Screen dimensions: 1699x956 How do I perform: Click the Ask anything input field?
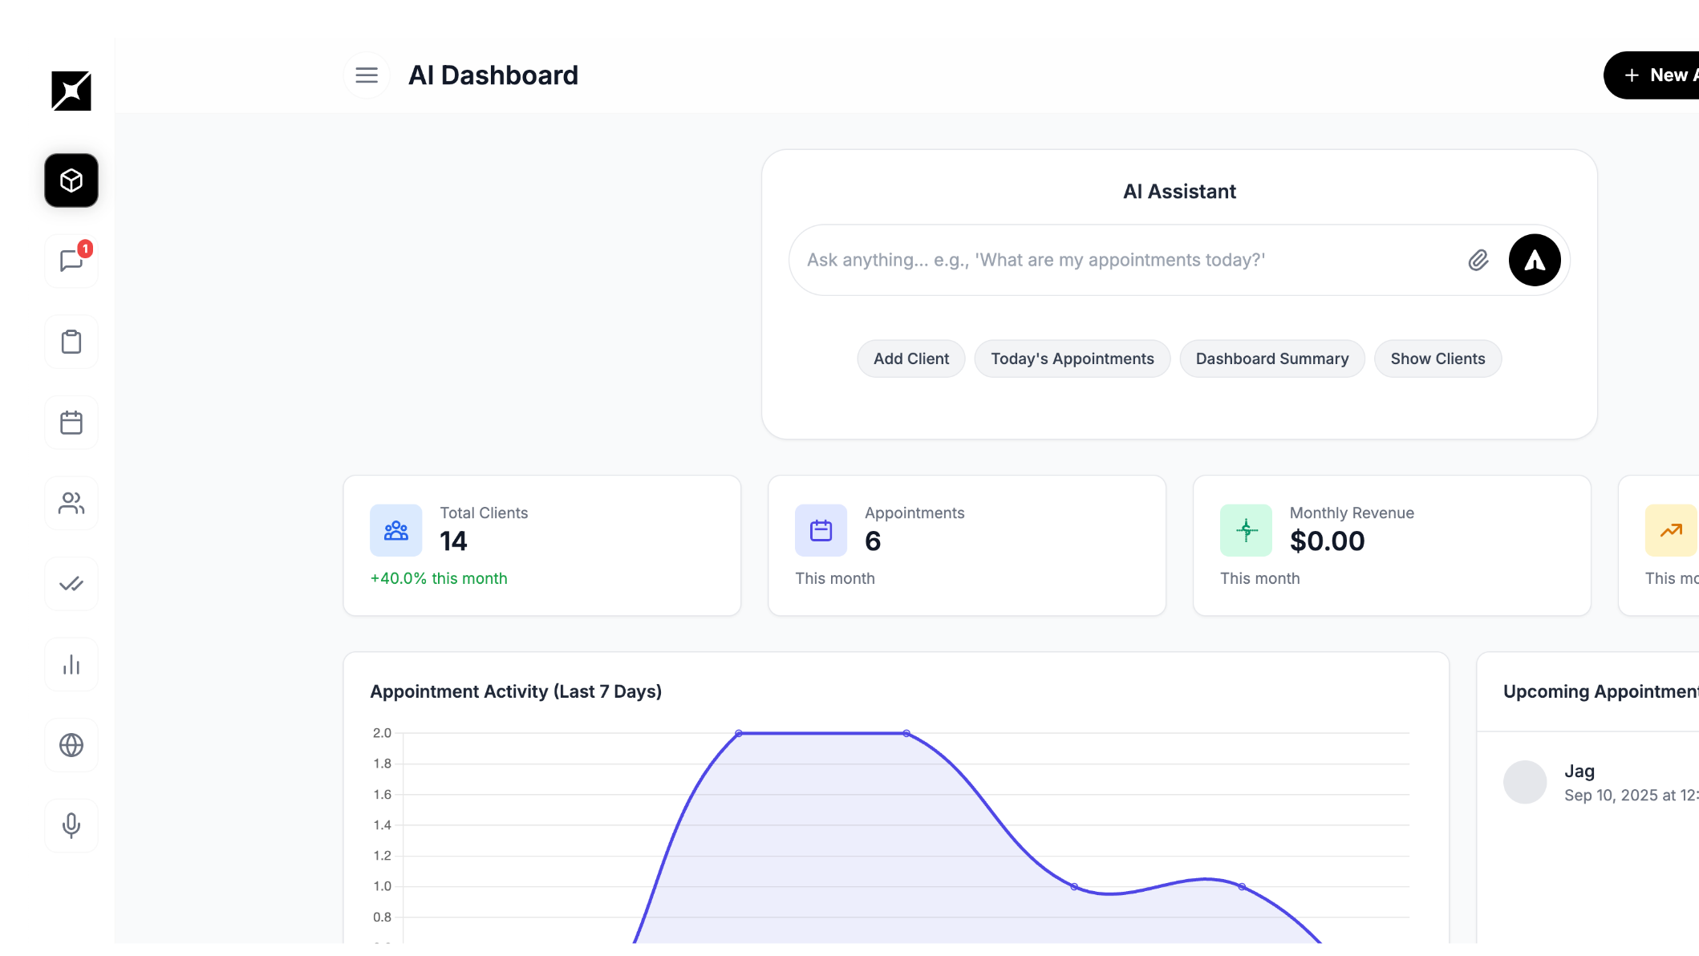(x=1123, y=260)
